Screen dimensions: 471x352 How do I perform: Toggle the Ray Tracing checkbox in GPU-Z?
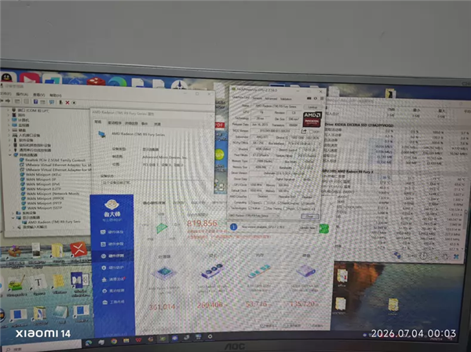265,209
